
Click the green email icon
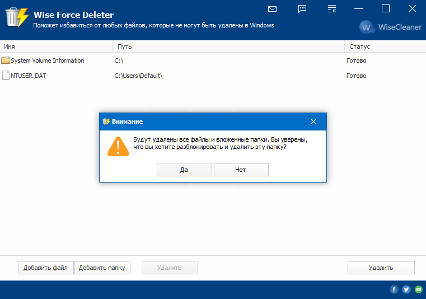pos(418,289)
